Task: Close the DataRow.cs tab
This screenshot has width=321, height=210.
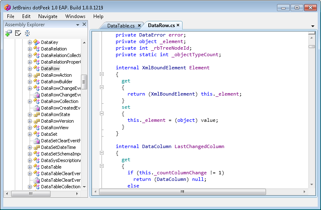Action: pyautogui.click(x=178, y=25)
